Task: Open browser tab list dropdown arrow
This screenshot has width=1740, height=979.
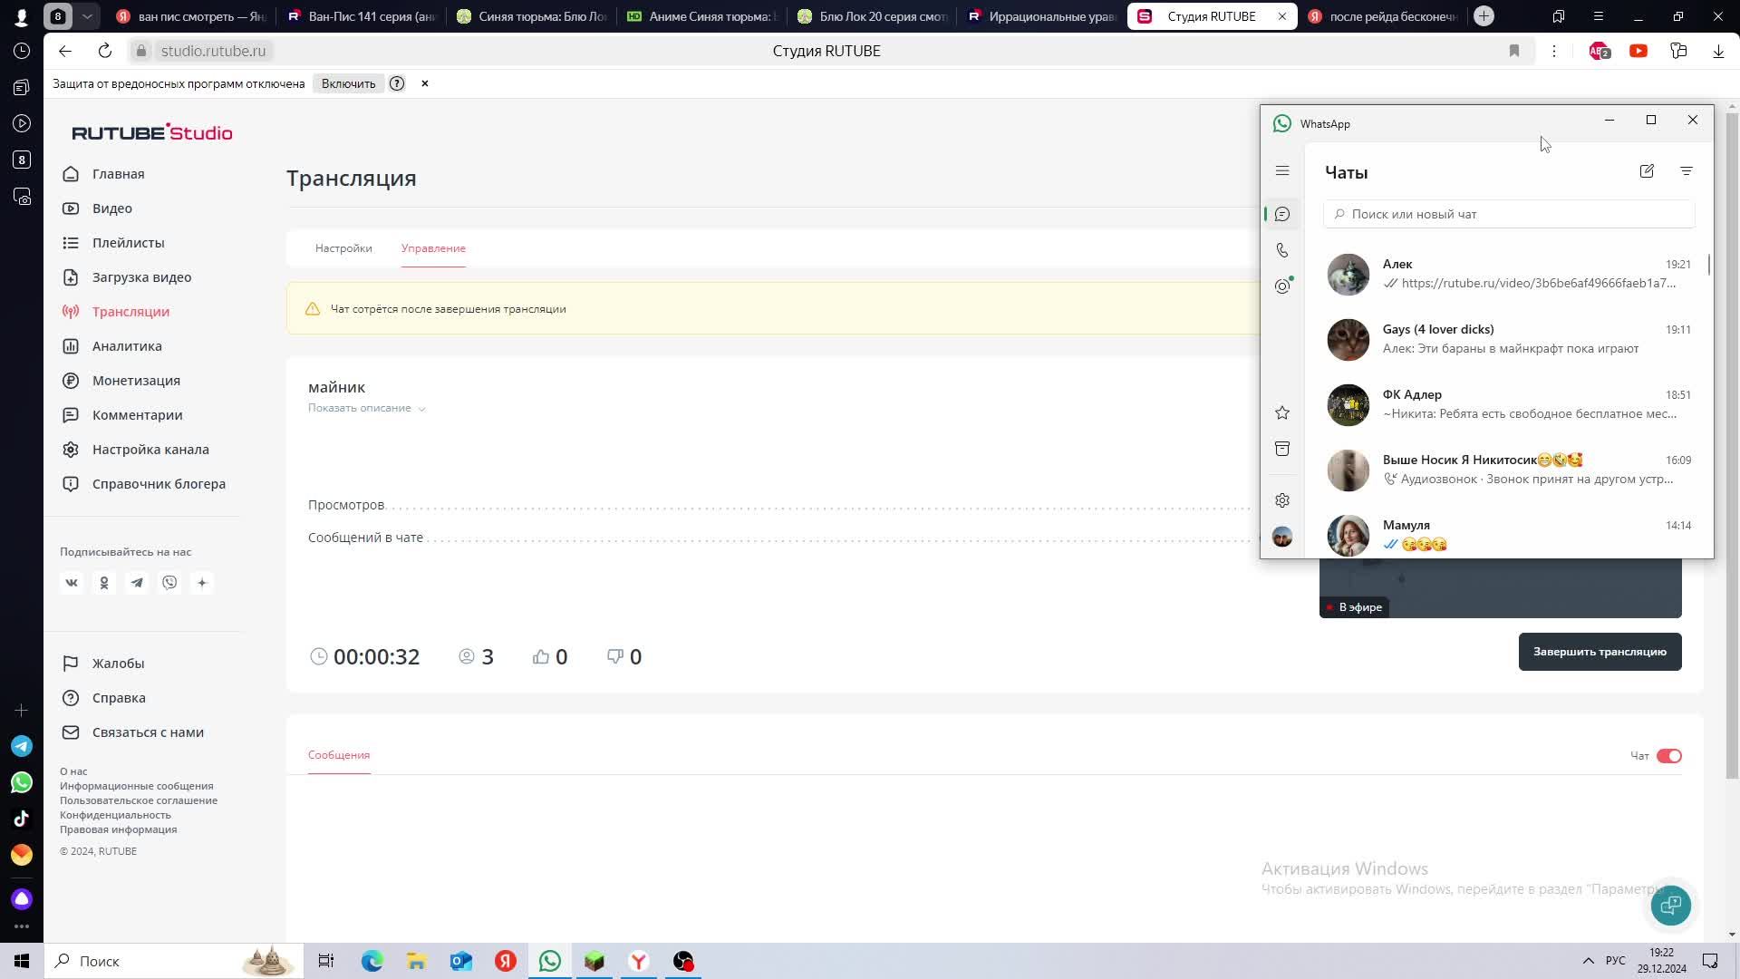Action: 87,16
